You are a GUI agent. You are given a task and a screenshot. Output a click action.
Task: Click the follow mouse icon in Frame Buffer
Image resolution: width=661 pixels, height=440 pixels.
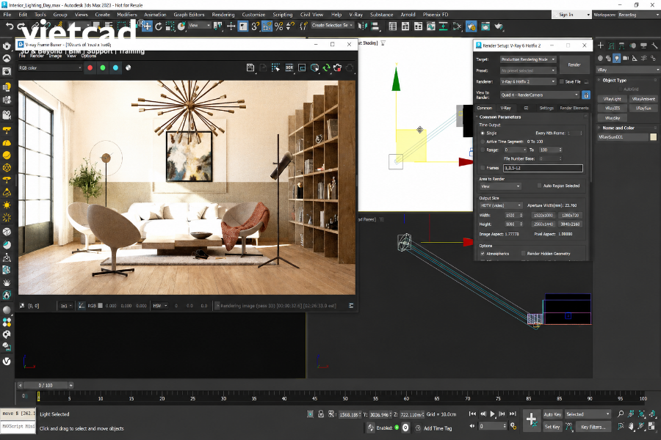(275, 67)
